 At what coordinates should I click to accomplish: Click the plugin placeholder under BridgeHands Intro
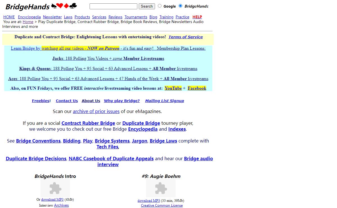[55, 188]
